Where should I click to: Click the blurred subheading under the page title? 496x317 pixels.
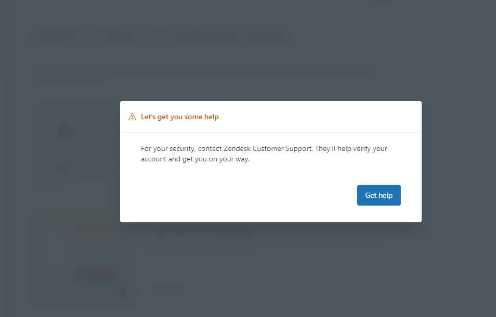coord(88,73)
